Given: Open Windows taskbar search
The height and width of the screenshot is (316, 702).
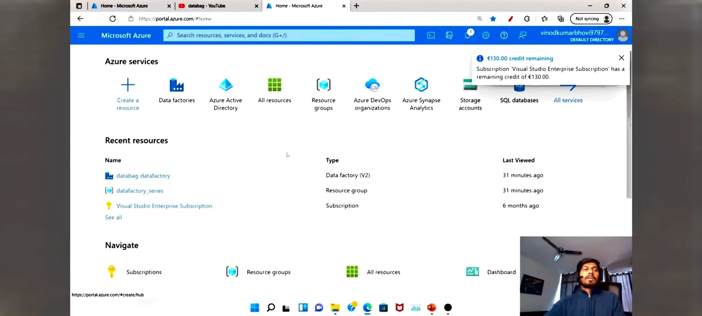Looking at the screenshot, I should (271, 308).
